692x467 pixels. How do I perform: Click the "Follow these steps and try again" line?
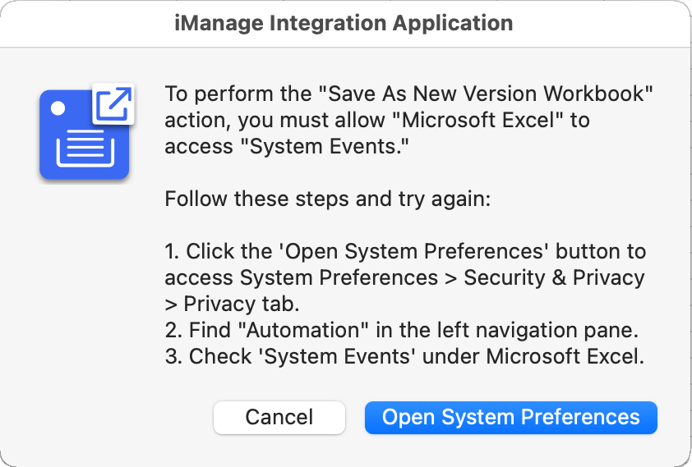pyautogui.click(x=327, y=199)
